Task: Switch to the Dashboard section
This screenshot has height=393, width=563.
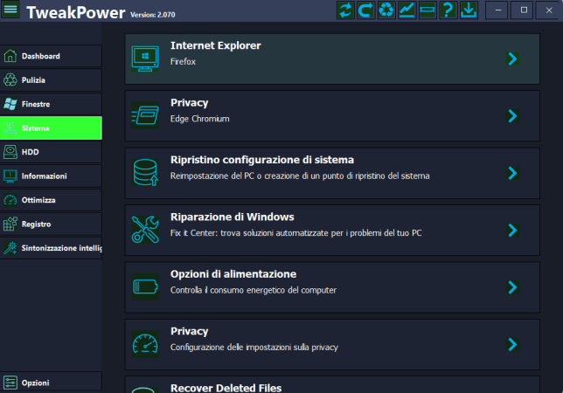Action: pos(41,56)
